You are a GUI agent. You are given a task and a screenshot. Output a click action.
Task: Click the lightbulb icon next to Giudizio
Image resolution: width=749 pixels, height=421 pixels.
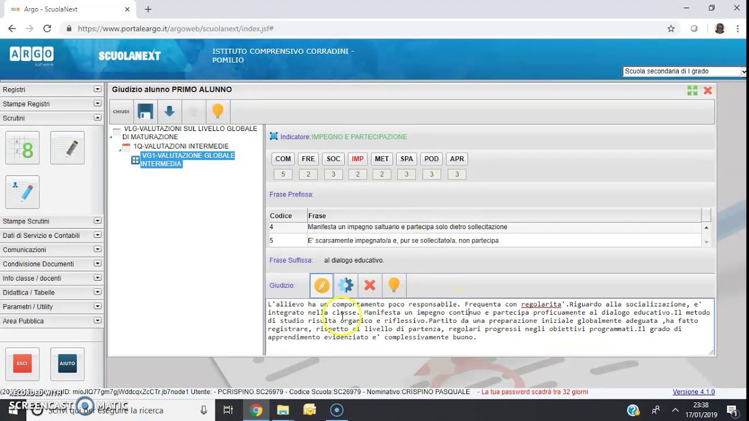pos(394,285)
